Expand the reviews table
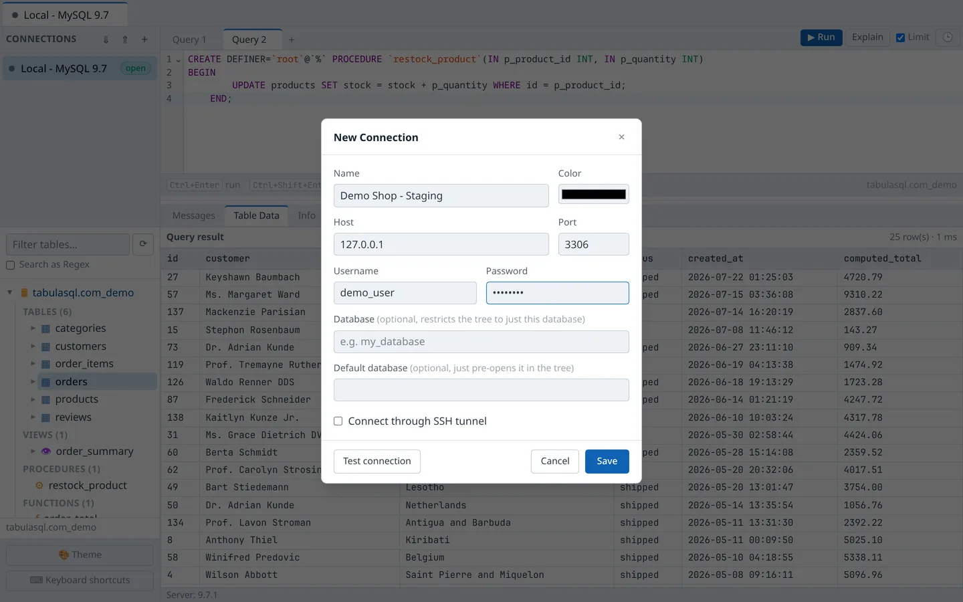This screenshot has width=963, height=602. click(x=33, y=417)
